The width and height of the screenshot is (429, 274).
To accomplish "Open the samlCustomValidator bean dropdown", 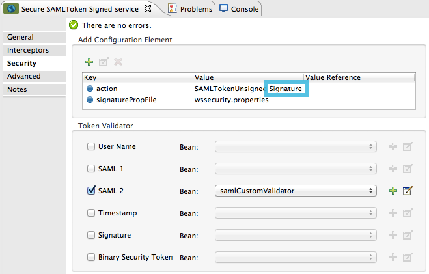I will (x=296, y=191).
